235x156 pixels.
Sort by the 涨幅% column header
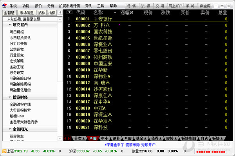click(127, 12)
